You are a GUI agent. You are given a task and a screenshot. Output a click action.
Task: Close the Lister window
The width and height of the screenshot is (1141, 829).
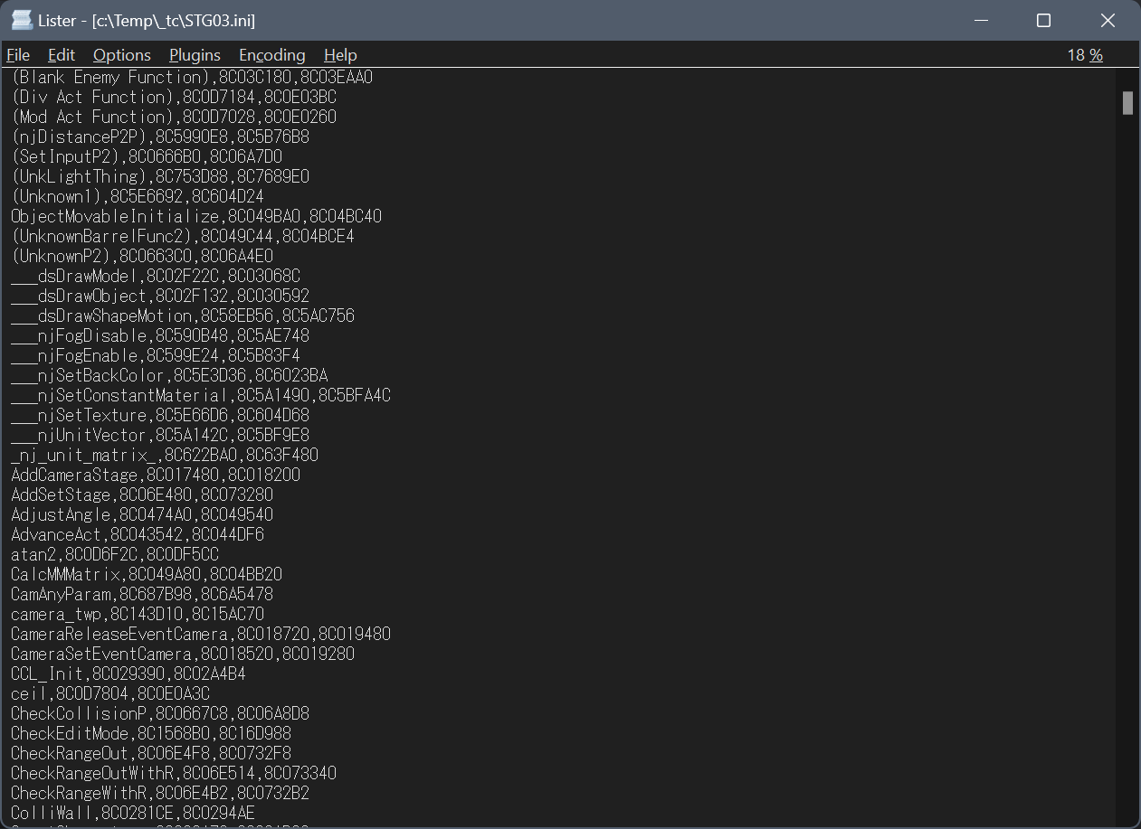[x=1108, y=20]
